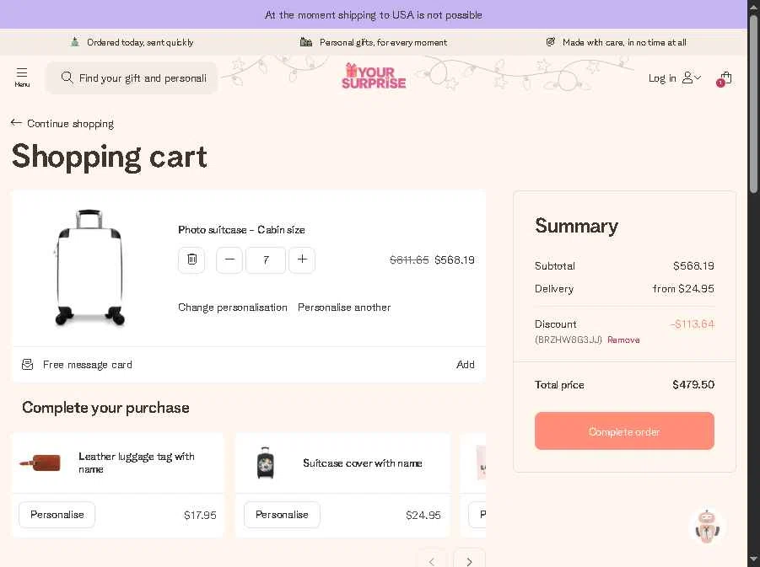Image resolution: width=760 pixels, height=567 pixels.
Task: Click the Complete order button
Action: (624, 431)
